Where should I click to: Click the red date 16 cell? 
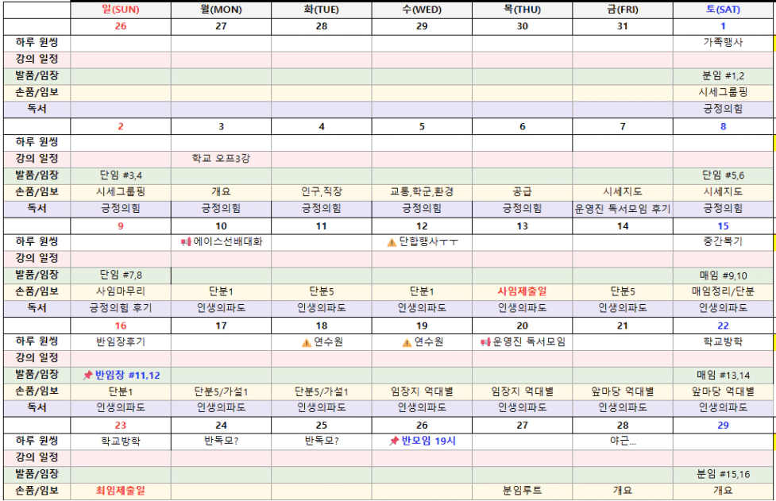121,326
